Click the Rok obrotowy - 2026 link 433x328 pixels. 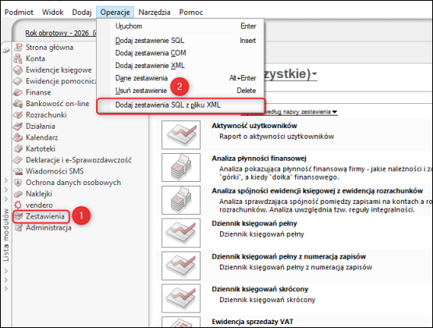(60, 33)
